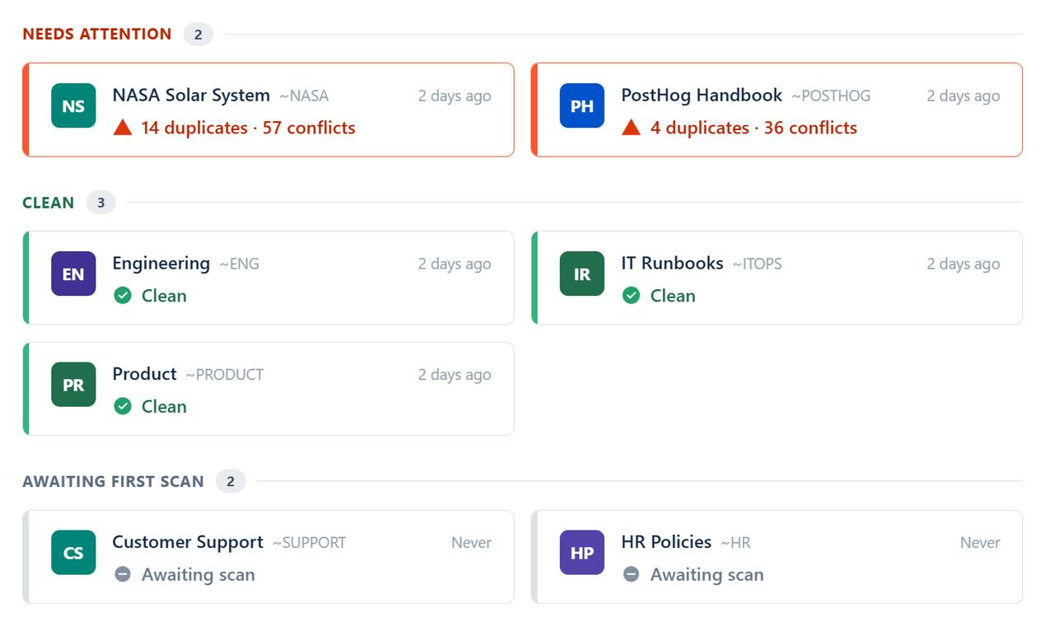Open the IT Runbooks space title

click(x=672, y=263)
